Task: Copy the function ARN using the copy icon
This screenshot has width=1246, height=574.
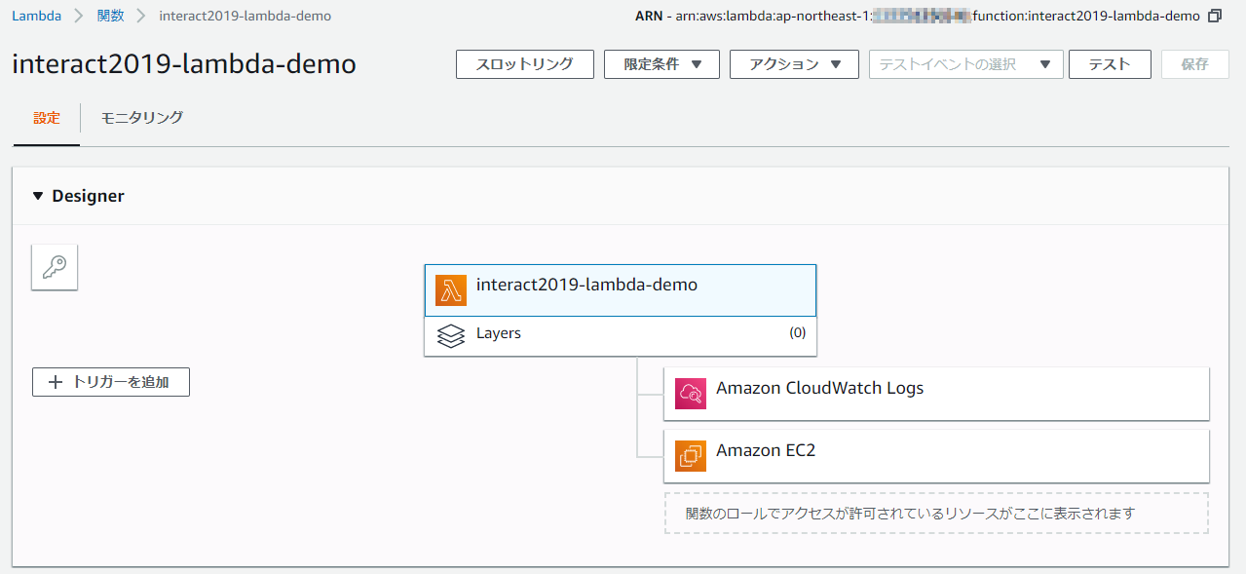Action: click(x=1214, y=16)
